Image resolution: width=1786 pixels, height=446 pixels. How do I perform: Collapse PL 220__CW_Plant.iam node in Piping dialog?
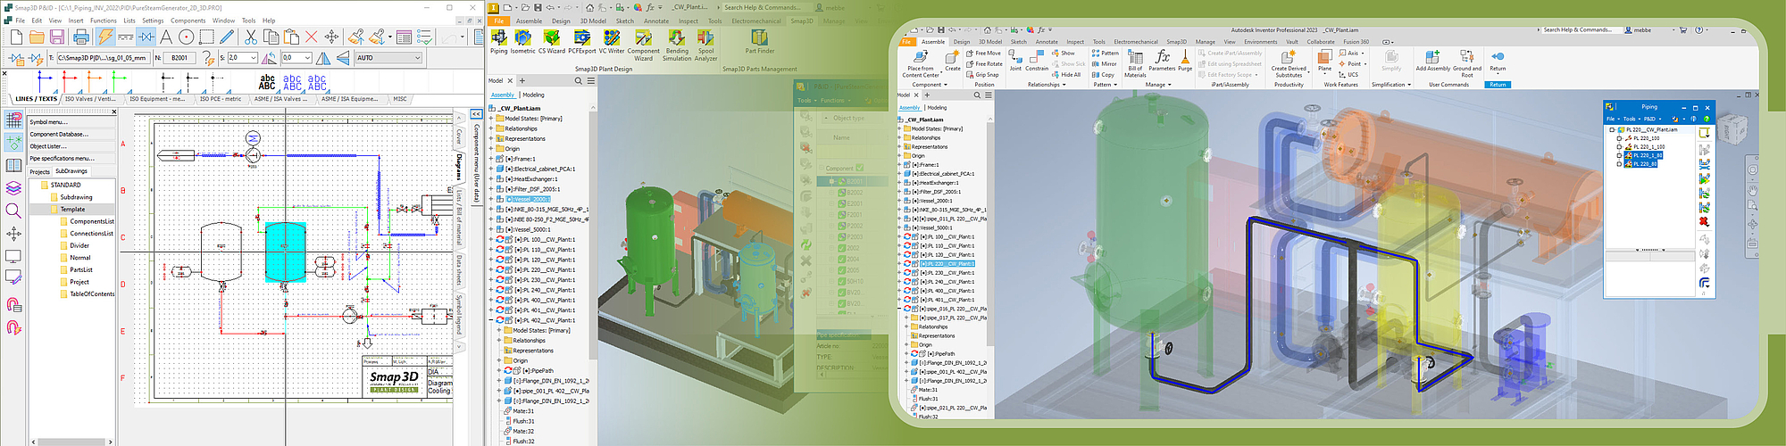click(x=1613, y=130)
